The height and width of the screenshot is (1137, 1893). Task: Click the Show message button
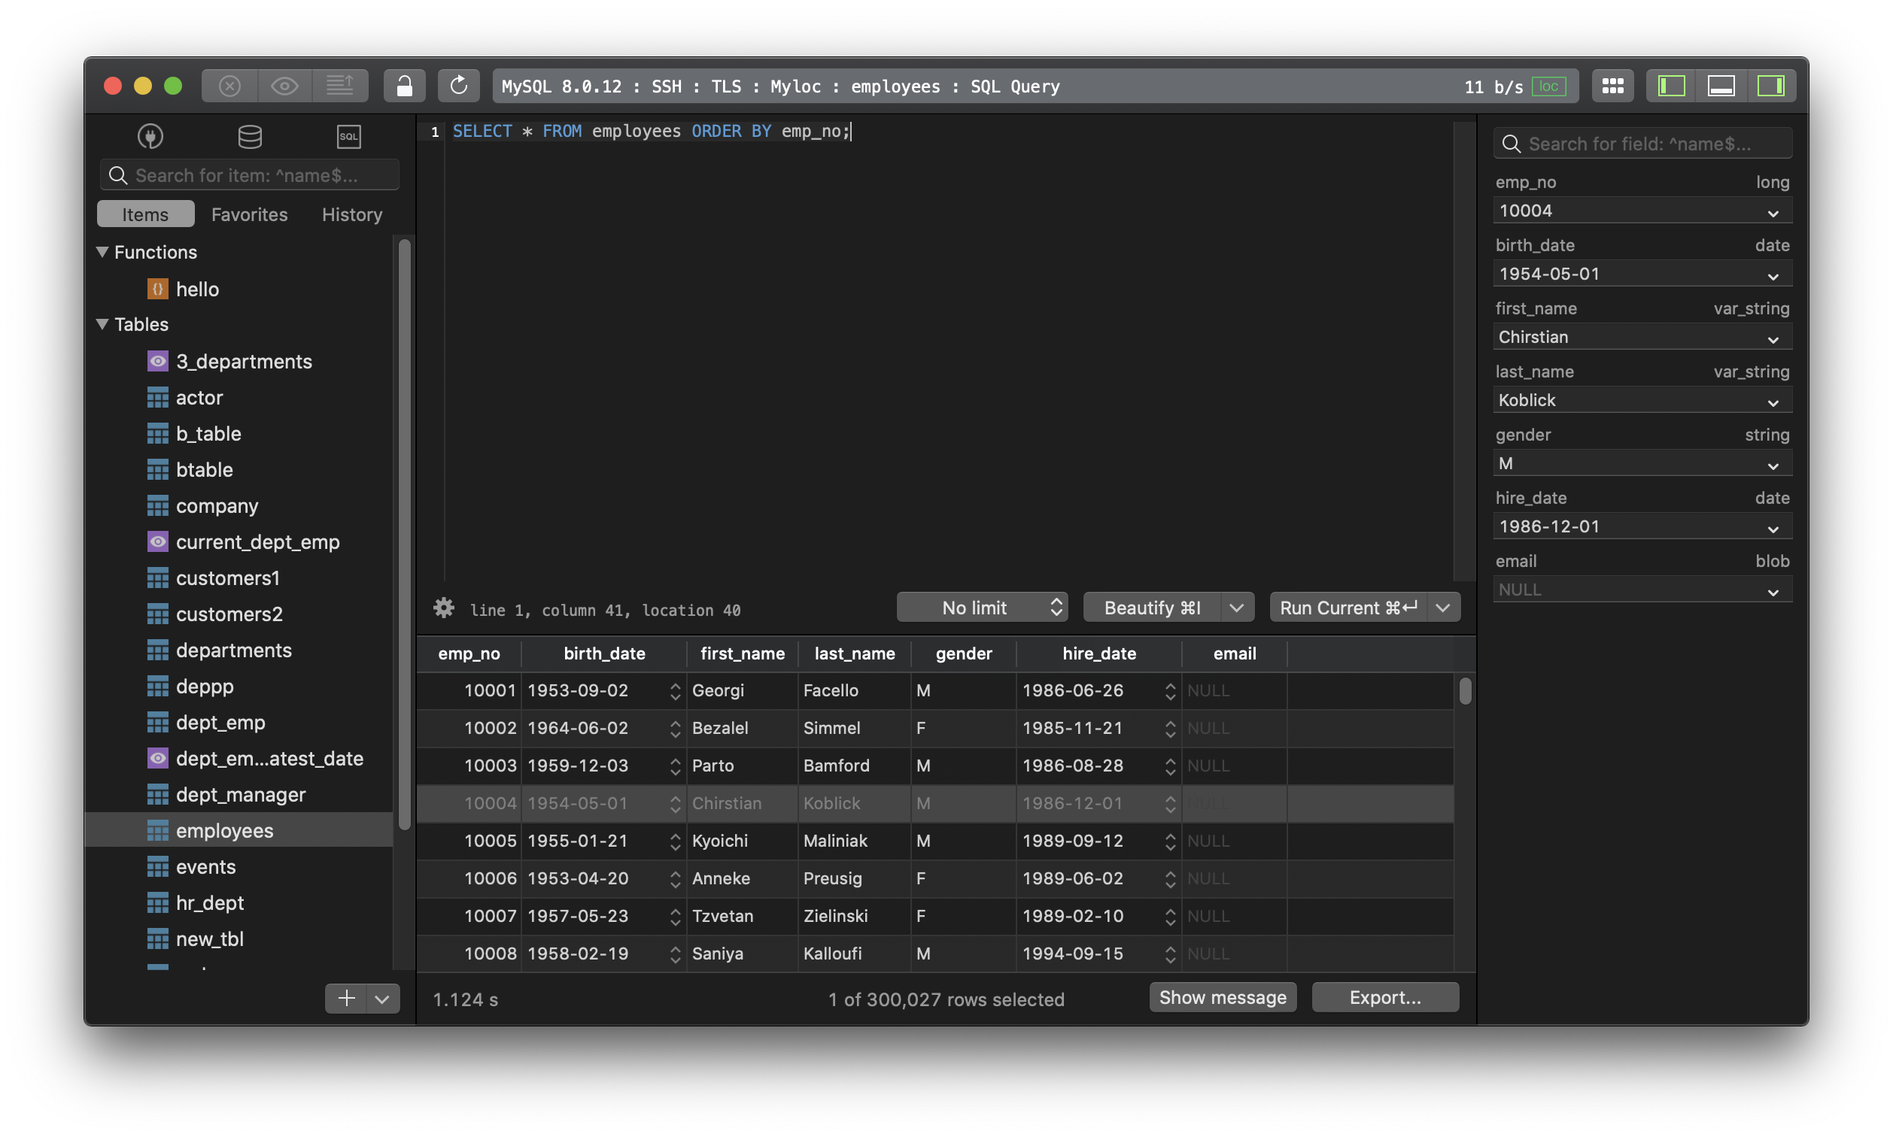click(x=1223, y=998)
